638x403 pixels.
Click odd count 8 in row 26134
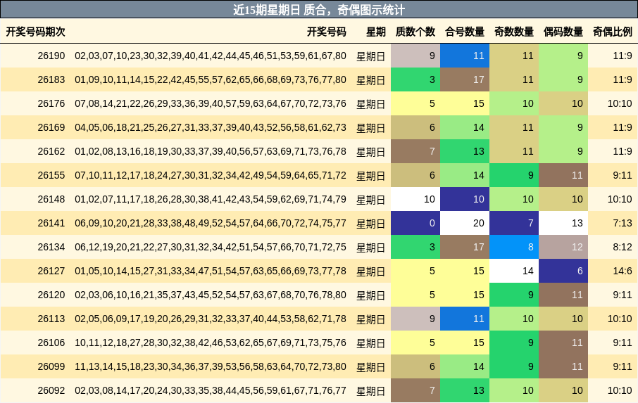pos(514,247)
